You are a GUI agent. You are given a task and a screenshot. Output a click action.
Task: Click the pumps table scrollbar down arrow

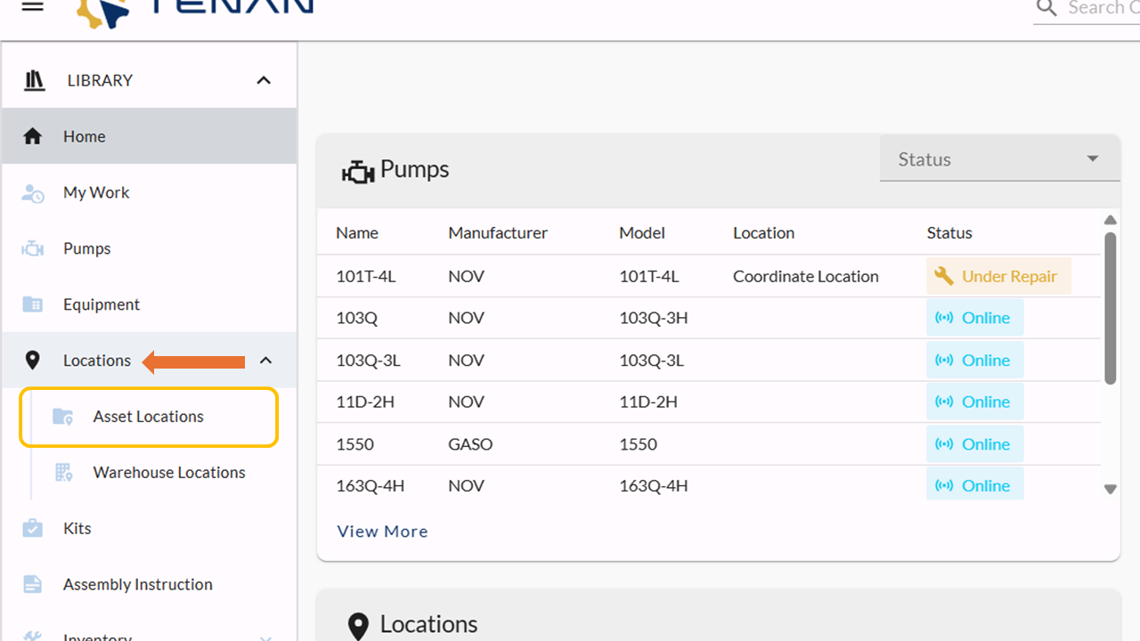(1110, 489)
